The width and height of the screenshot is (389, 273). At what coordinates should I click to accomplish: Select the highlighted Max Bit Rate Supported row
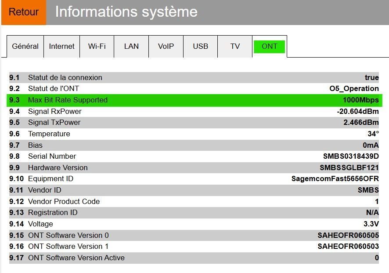pyautogui.click(x=194, y=100)
